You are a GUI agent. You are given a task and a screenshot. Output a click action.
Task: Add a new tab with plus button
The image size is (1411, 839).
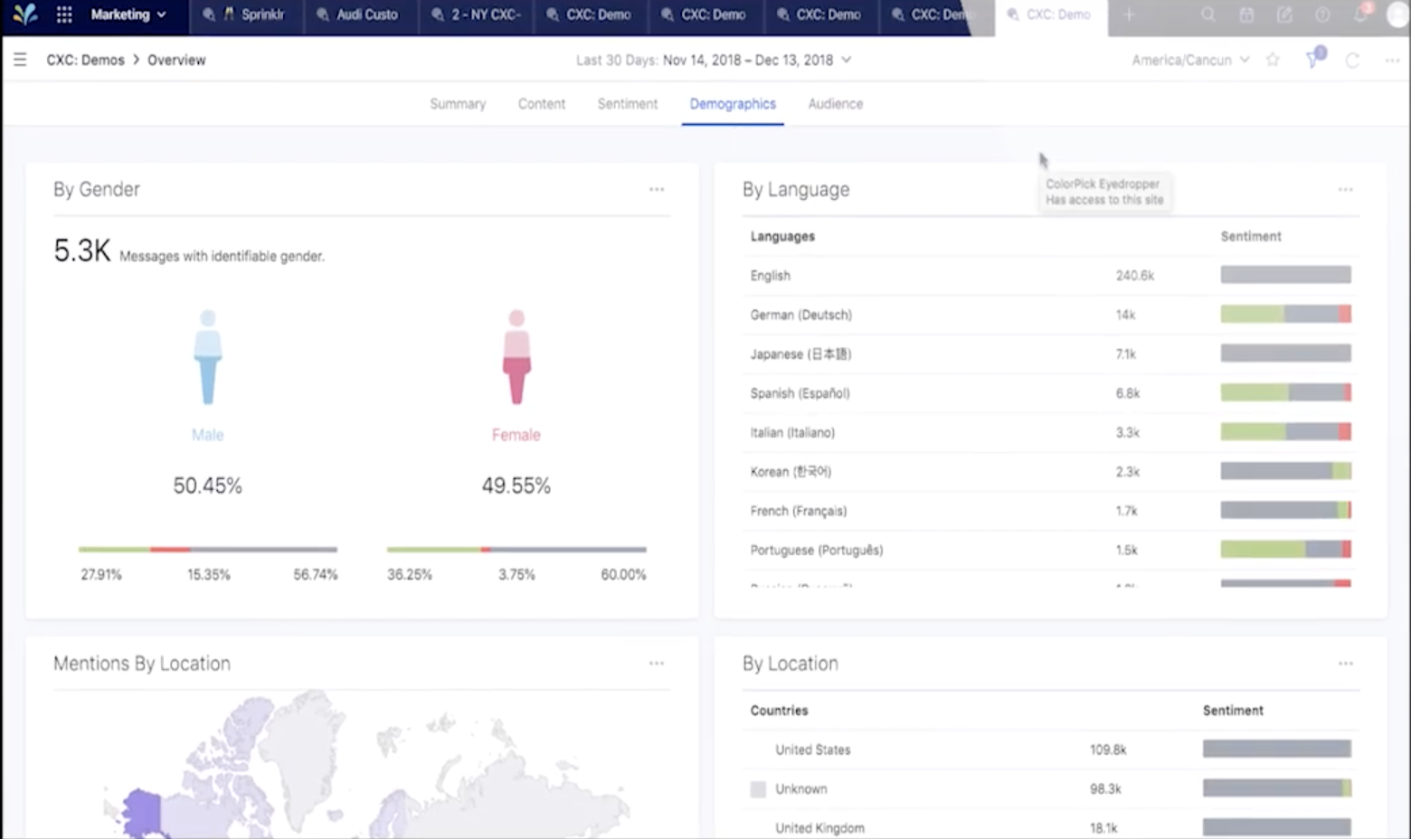1129,14
